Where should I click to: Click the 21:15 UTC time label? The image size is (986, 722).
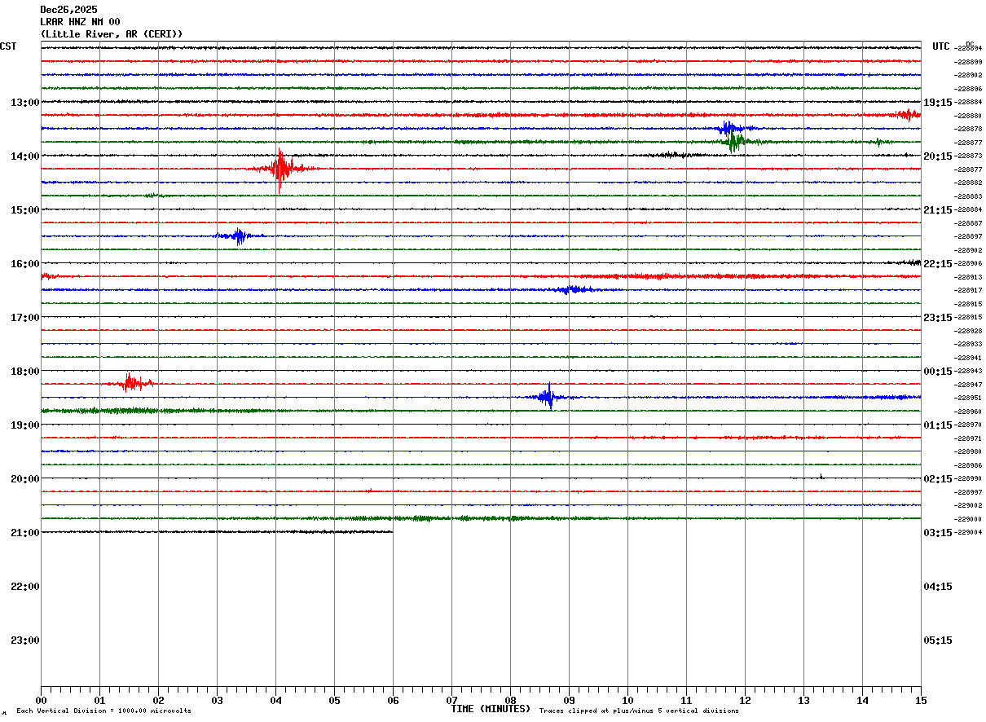(x=938, y=209)
